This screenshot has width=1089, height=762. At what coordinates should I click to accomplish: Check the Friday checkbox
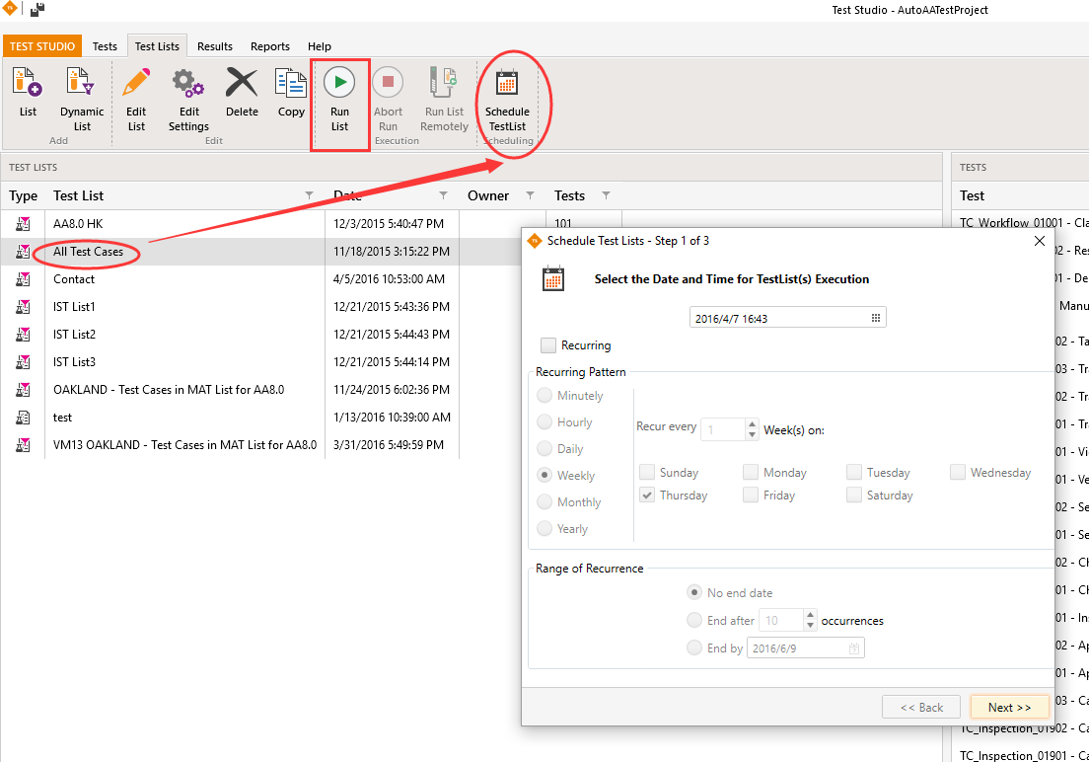coord(751,495)
